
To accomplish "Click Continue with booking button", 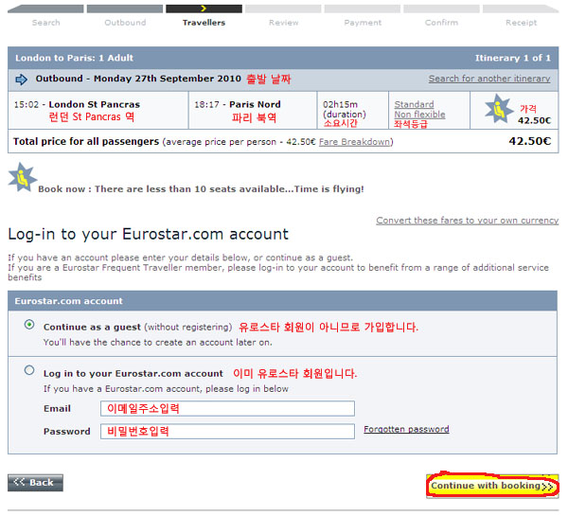I will tap(492, 486).
